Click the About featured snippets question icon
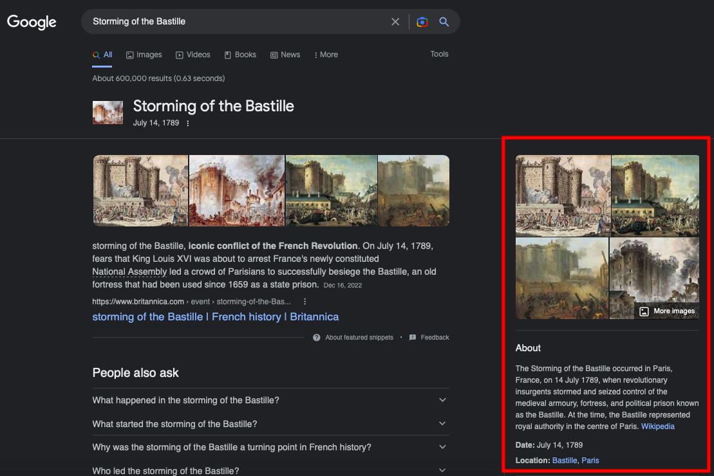 pyautogui.click(x=317, y=338)
